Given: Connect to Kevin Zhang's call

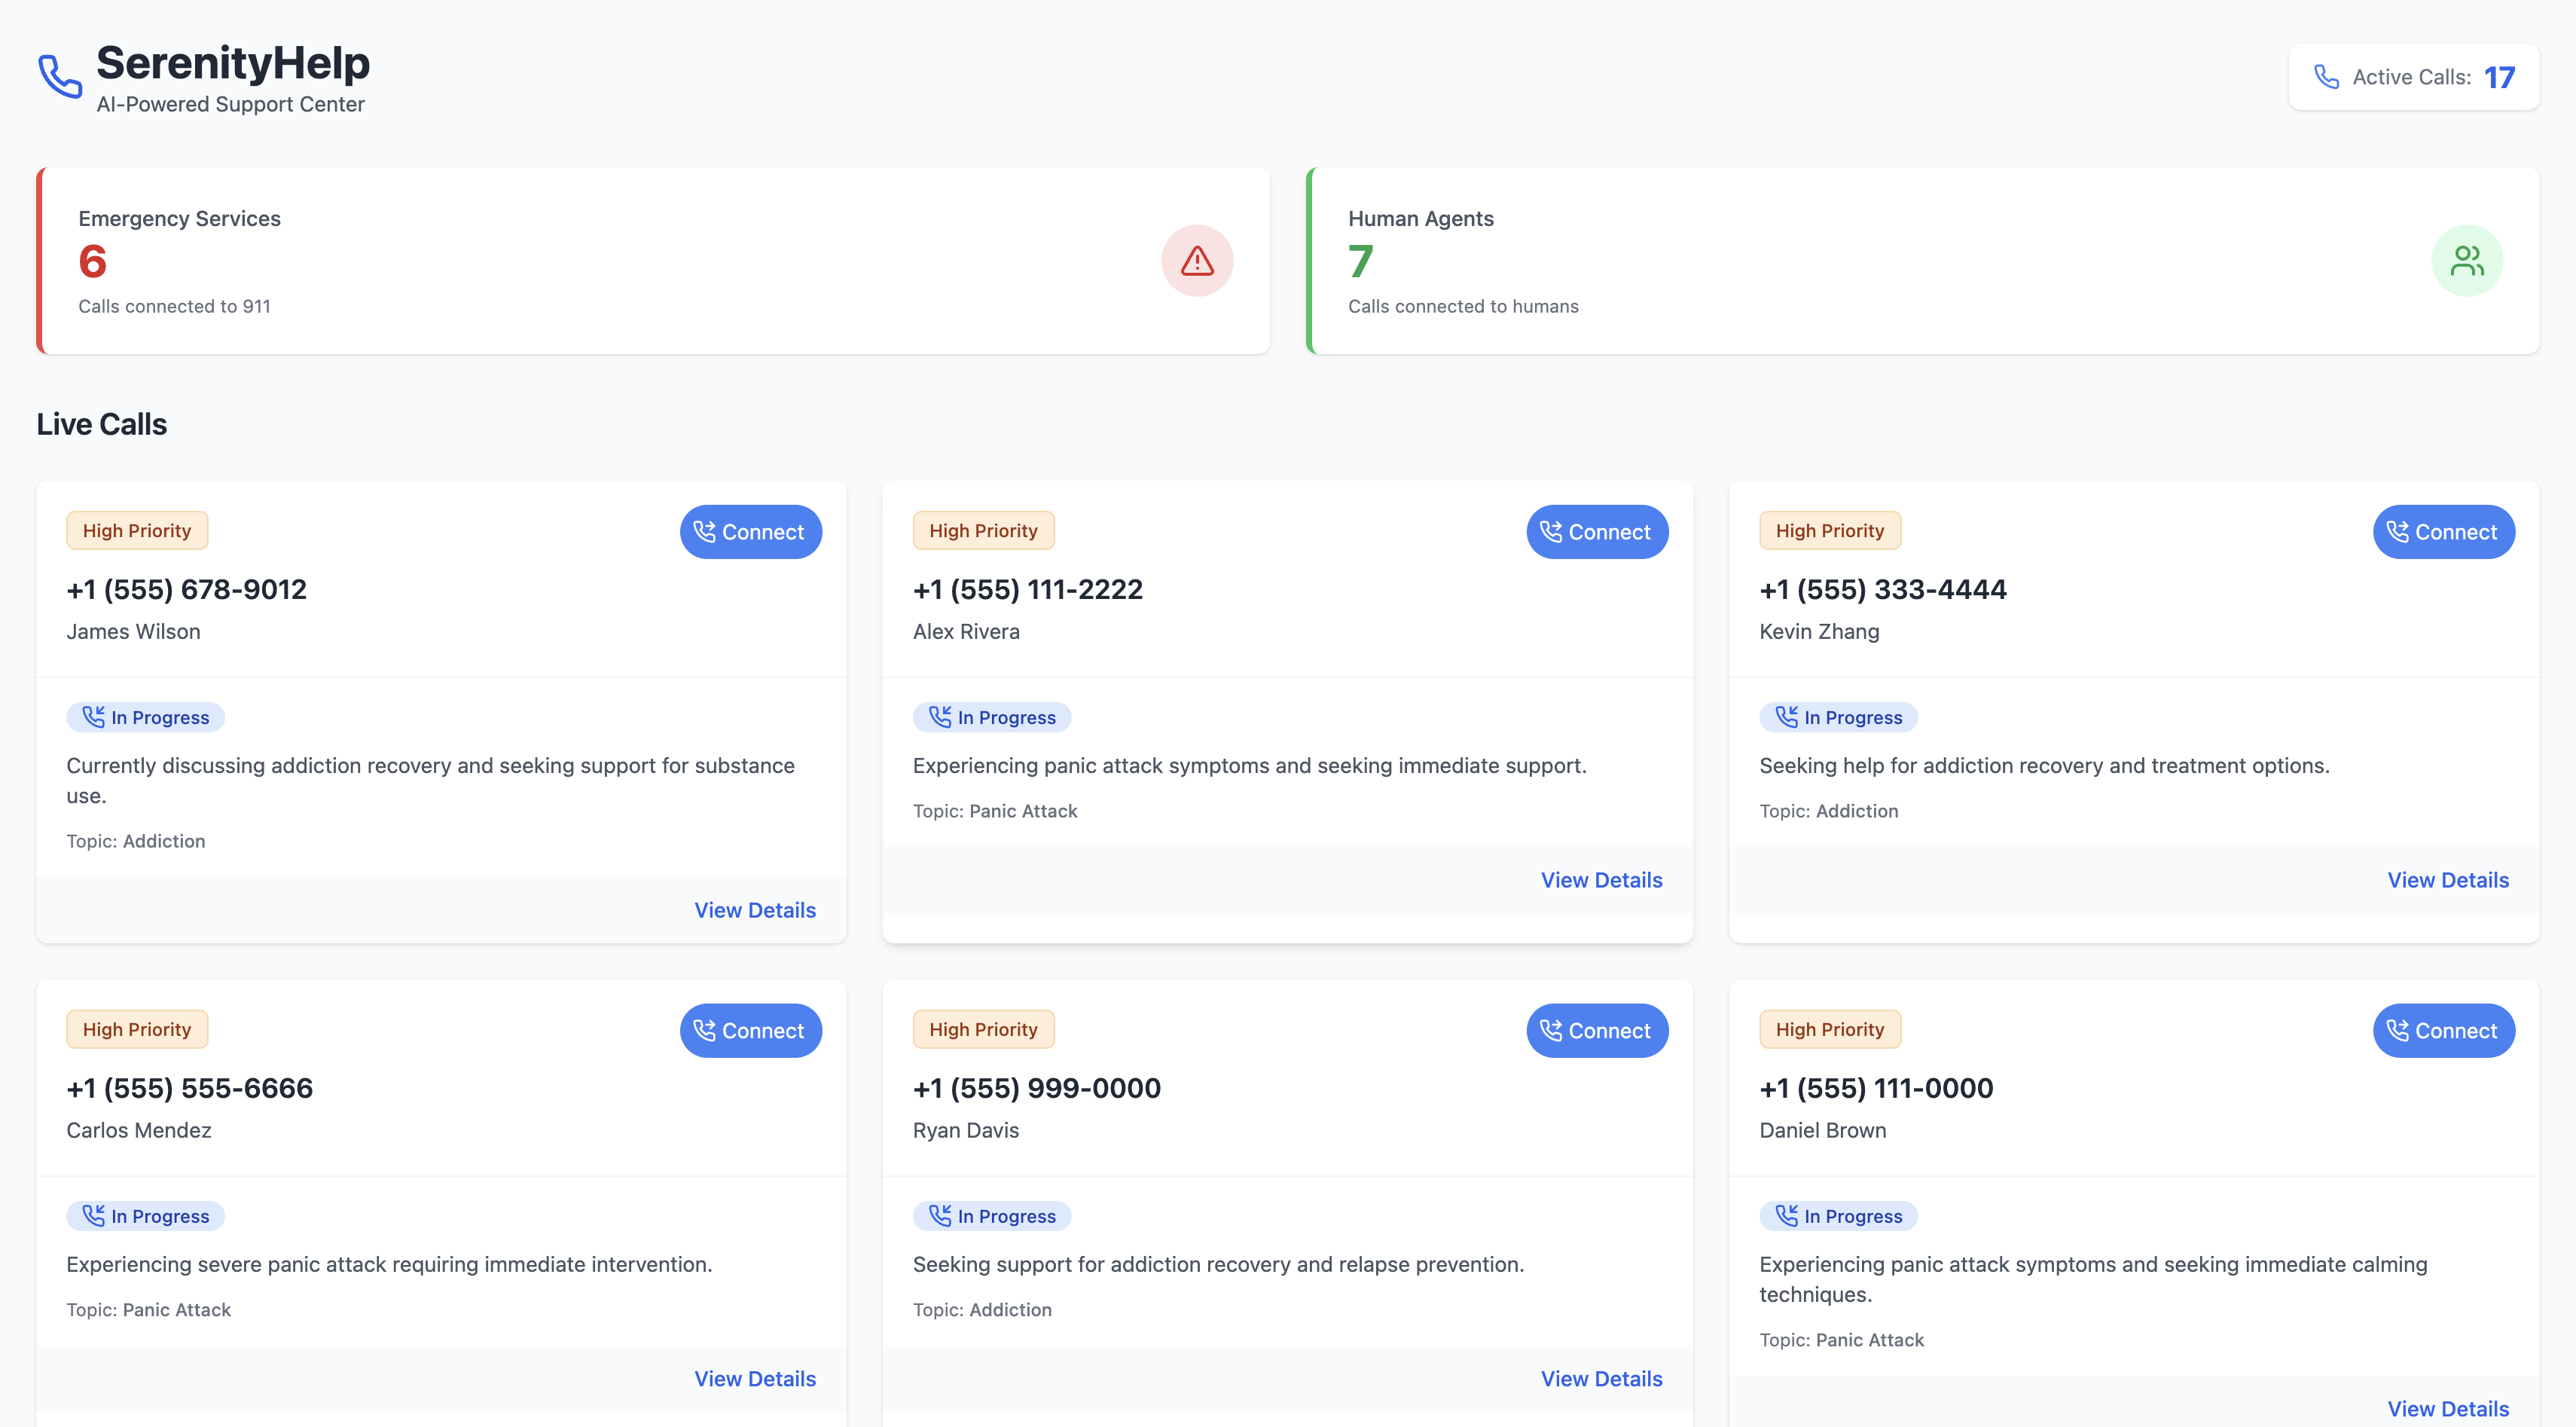Looking at the screenshot, I should point(2443,532).
